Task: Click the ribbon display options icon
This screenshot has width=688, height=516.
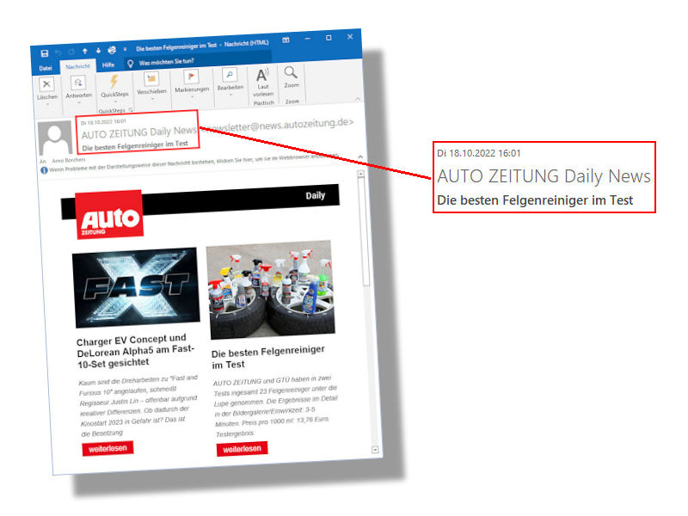Action: tap(286, 40)
